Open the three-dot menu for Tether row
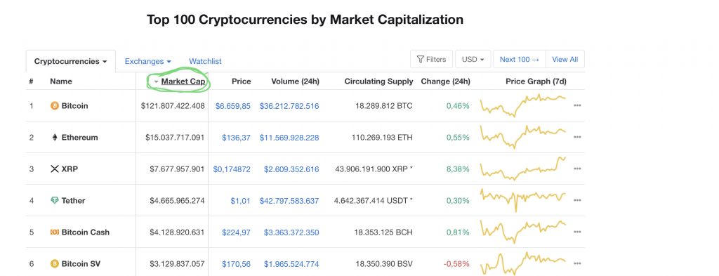719x276 pixels. [x=577, y=200]
